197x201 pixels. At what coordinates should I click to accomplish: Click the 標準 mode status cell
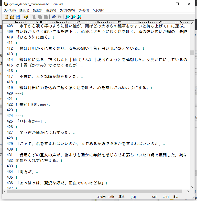pyautogui.click(x=122, y=197)
